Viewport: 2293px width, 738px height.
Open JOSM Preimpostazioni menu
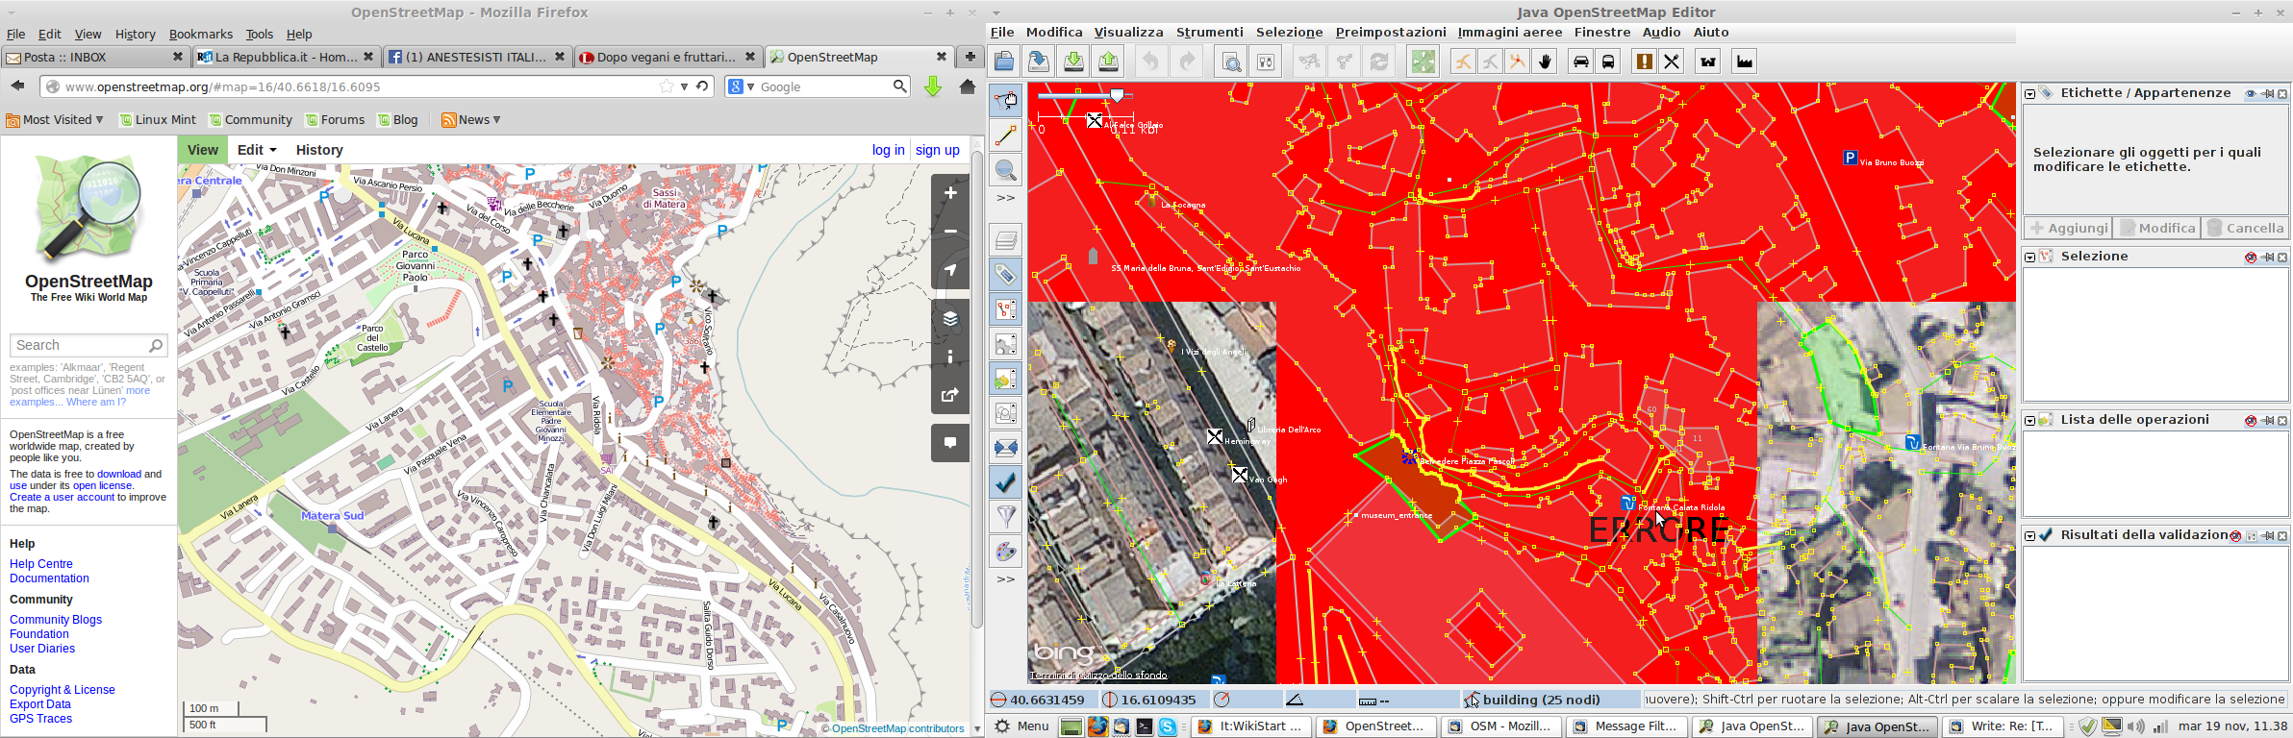[x=1391, y=32]
